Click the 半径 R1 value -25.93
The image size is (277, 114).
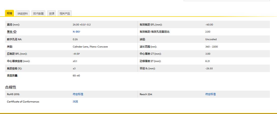point(209,69)
